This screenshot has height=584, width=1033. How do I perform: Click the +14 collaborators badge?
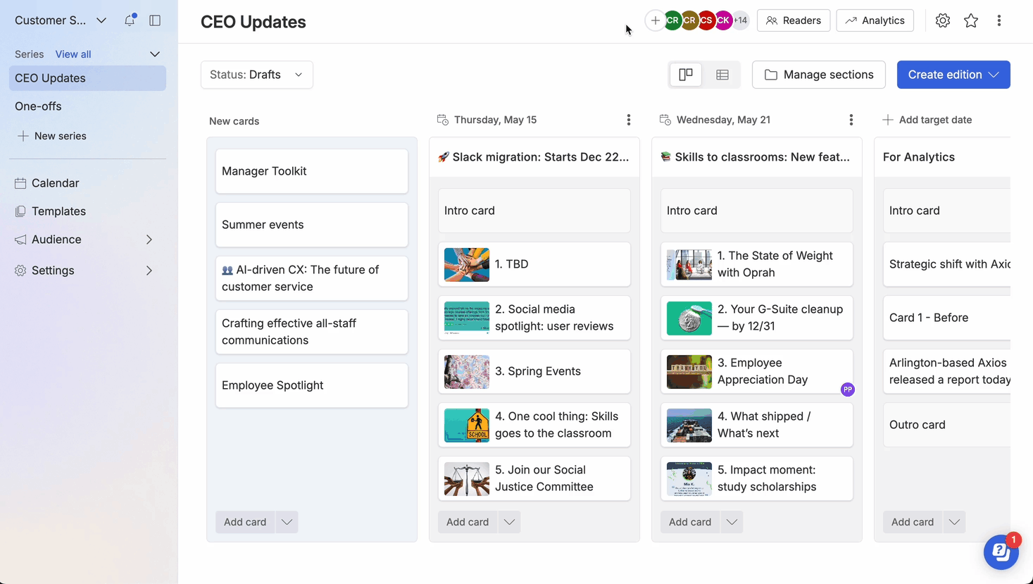pos(740,20)
